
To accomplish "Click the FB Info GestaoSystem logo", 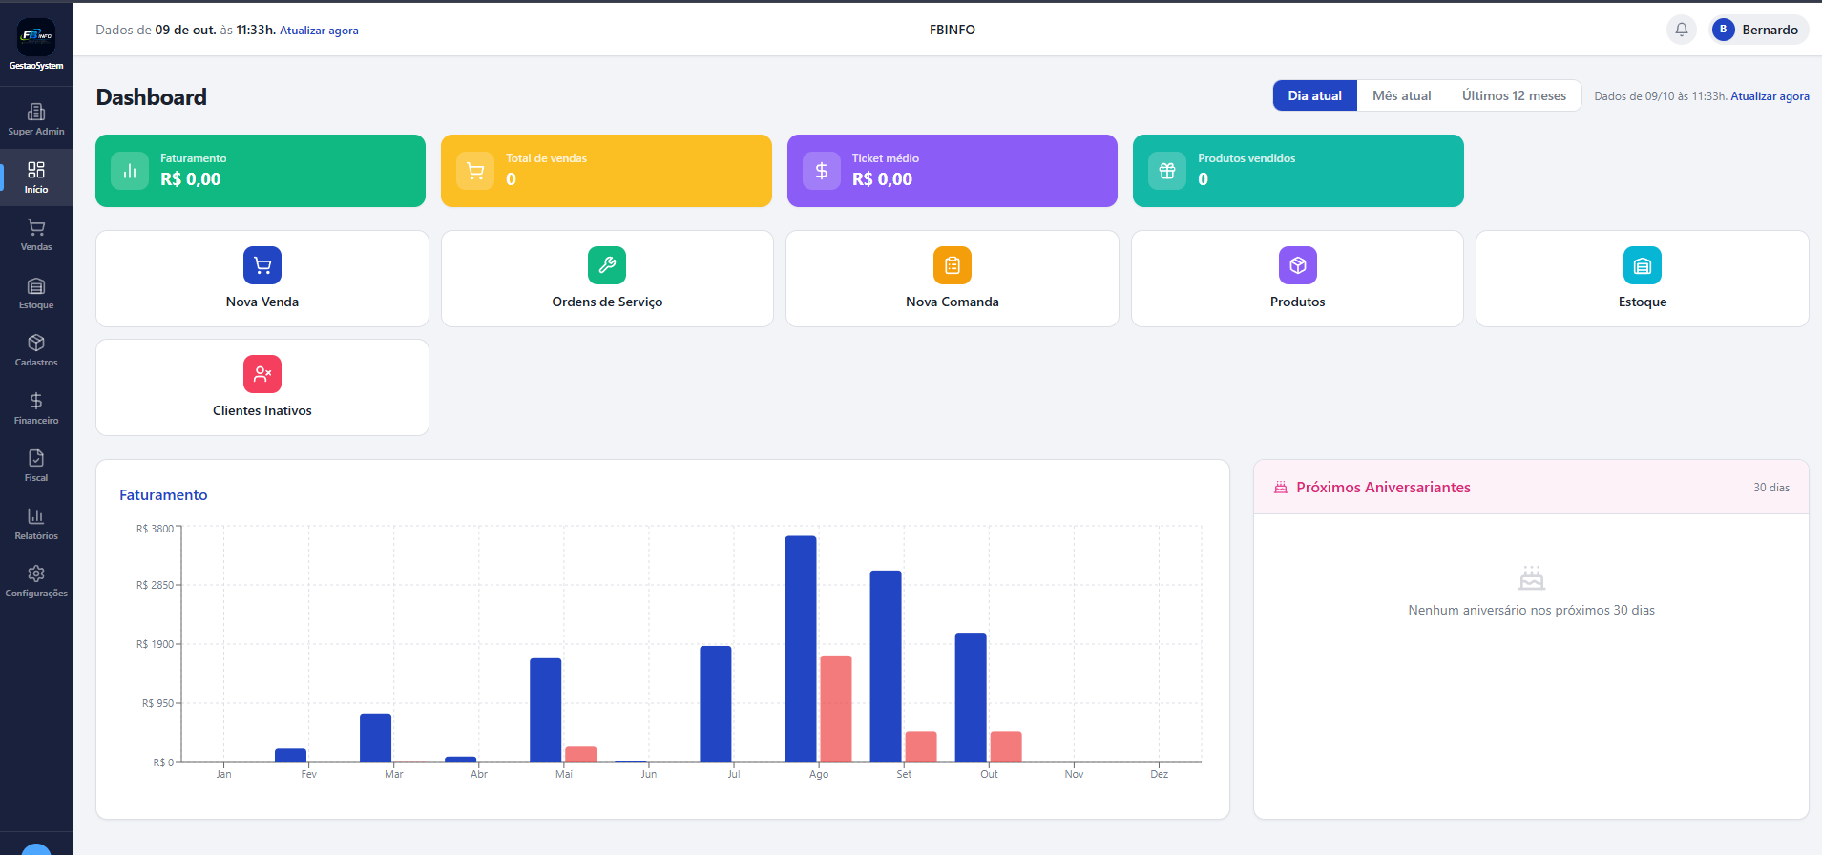I will (x=36, y=45).
